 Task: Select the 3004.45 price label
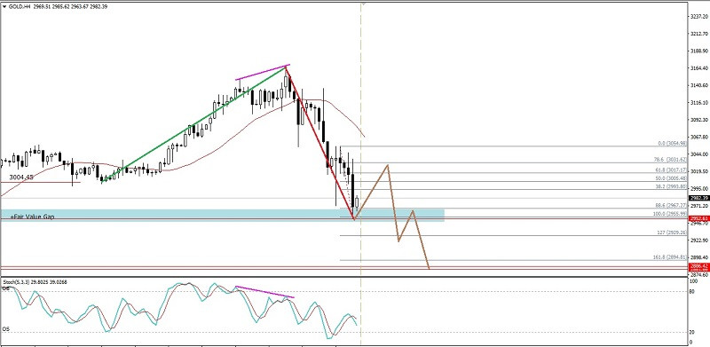click(20, 177)
